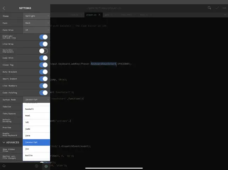Open the Theme dropdown showing twilight
228x170 pixels.
[x=36, y=16]
